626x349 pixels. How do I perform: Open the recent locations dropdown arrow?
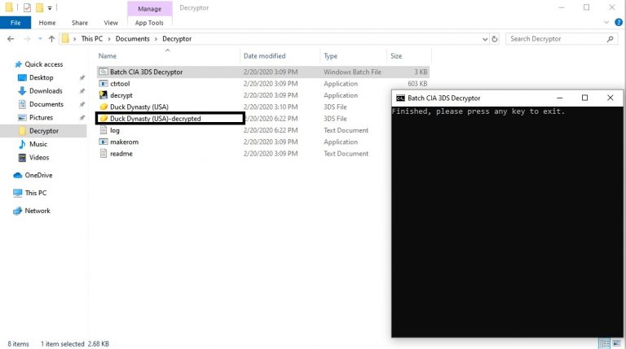point(37,39)
